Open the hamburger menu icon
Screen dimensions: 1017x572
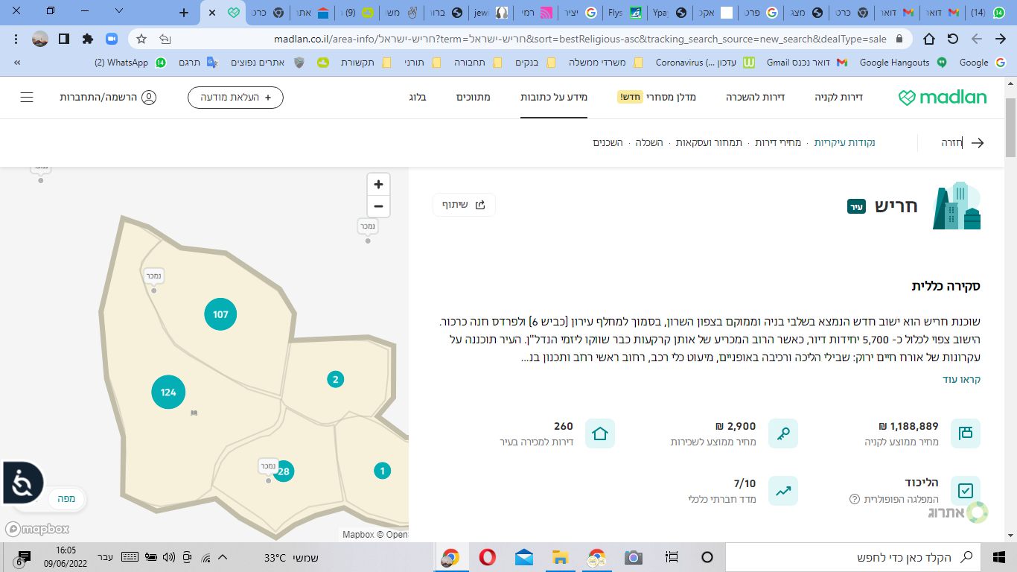(27, 98)
